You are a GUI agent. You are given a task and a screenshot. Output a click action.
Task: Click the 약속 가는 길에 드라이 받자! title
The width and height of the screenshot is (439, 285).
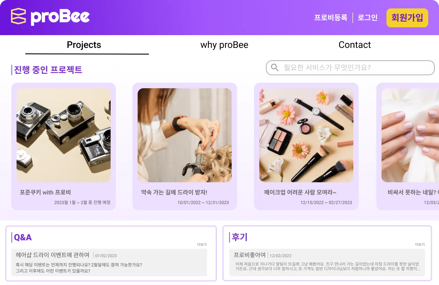coord(174,192)
